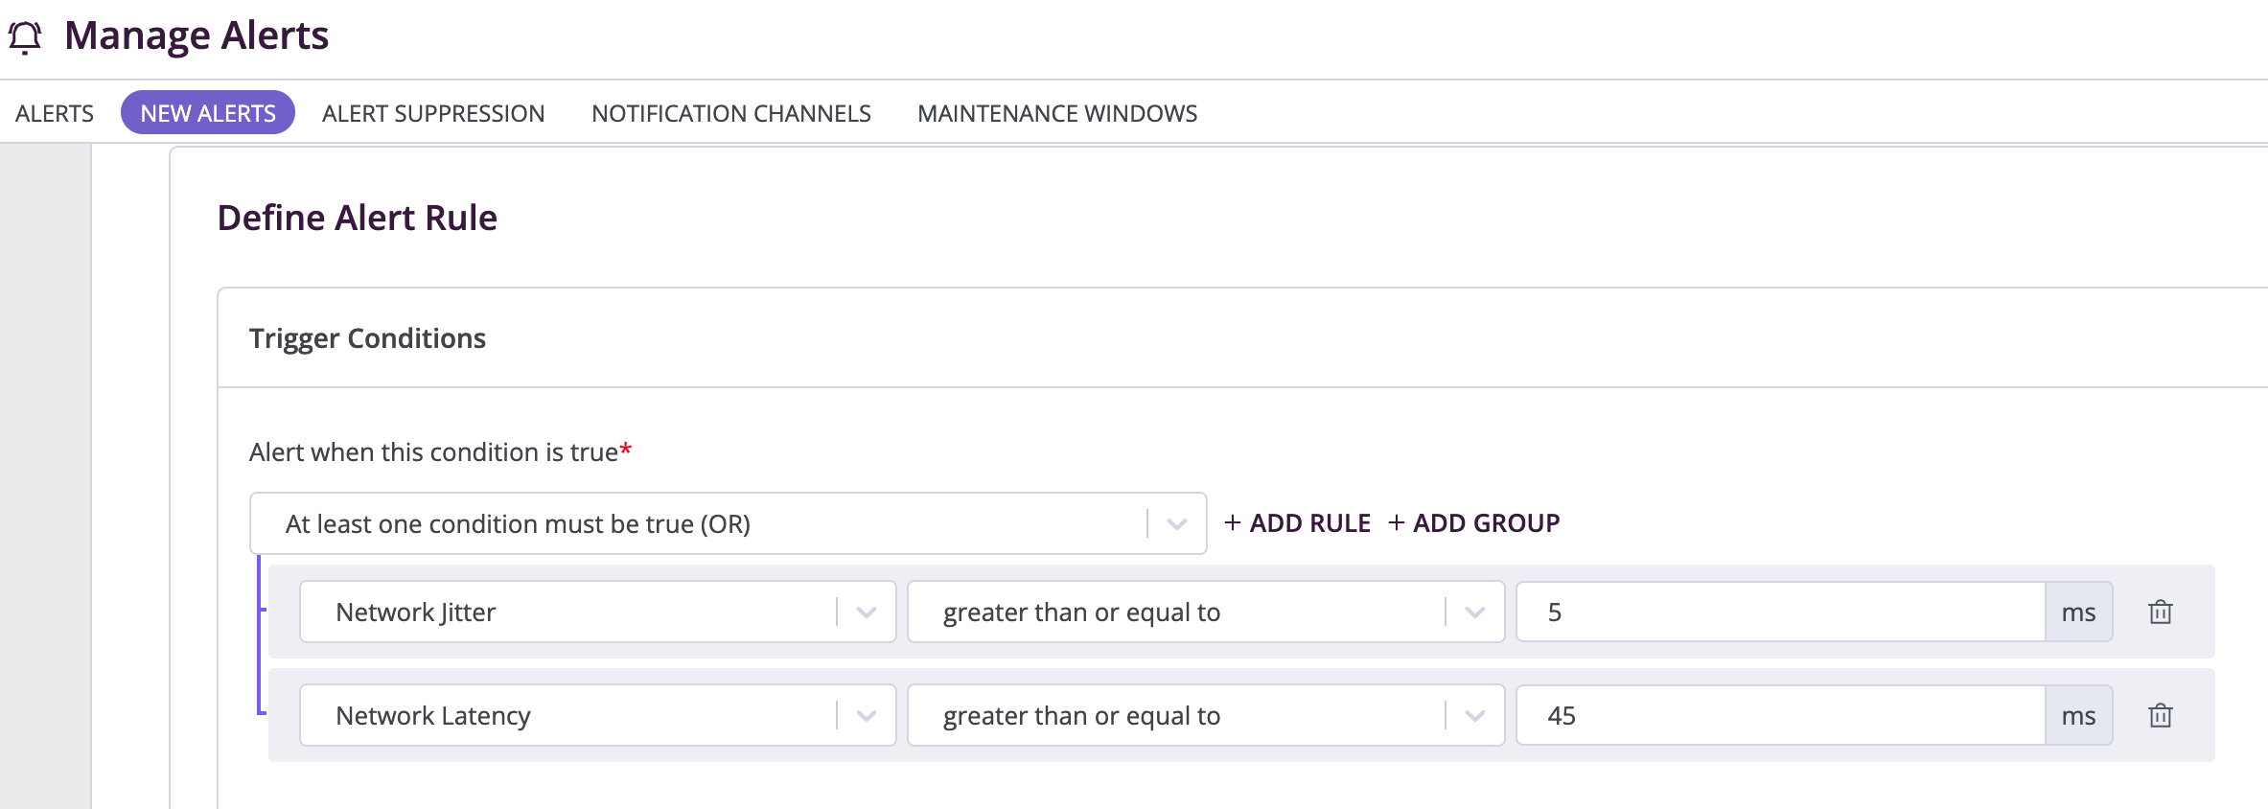The height and width of the screenshot is (809, 2268).
Task: Click the bell icon beside Manage Alerts
Action: 26,37
